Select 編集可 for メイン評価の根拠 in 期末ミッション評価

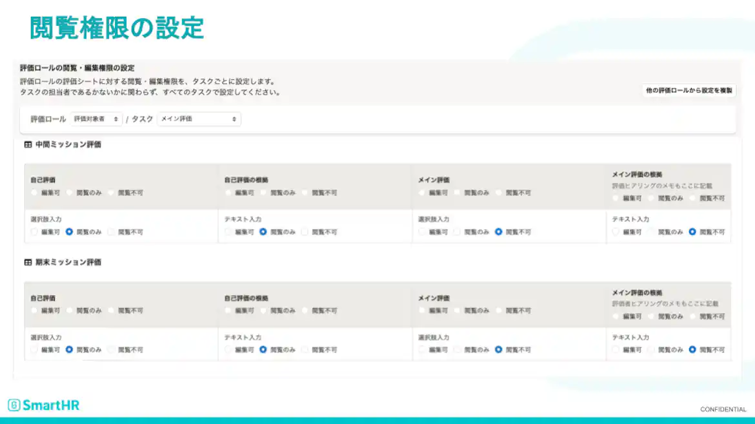pos(615,316)
